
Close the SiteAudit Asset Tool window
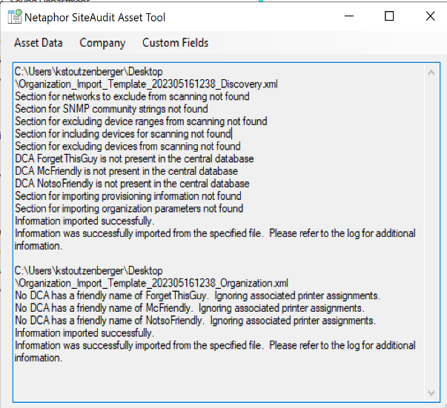pos(430,16)
